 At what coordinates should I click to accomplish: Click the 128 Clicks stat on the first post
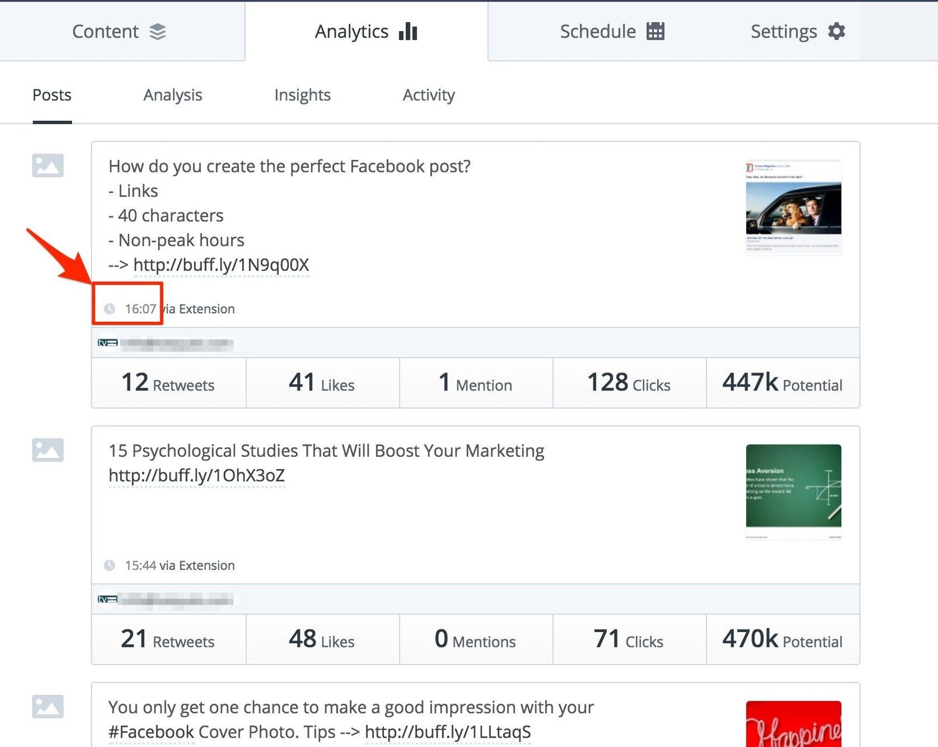[628, 383]
